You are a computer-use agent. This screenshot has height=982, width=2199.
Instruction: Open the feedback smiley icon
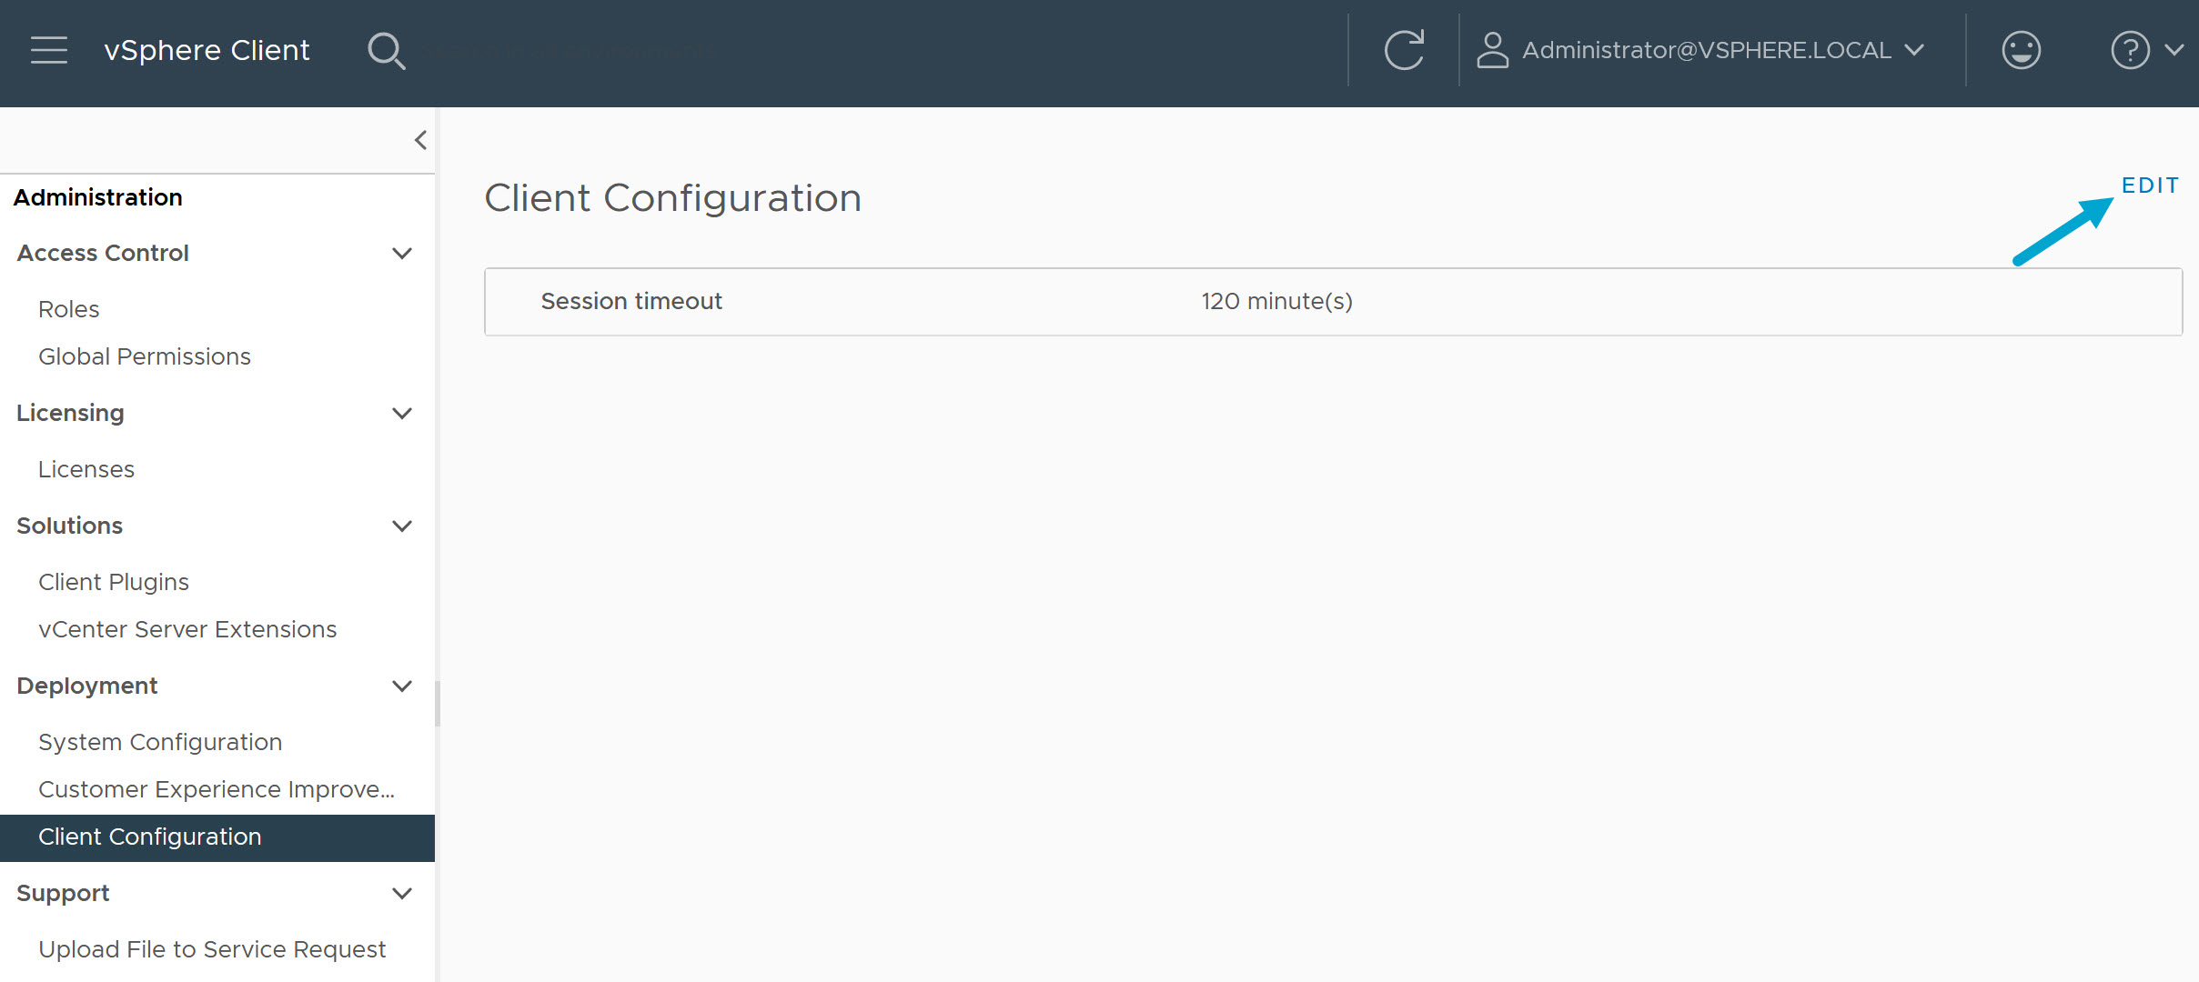click(2021, 50)
